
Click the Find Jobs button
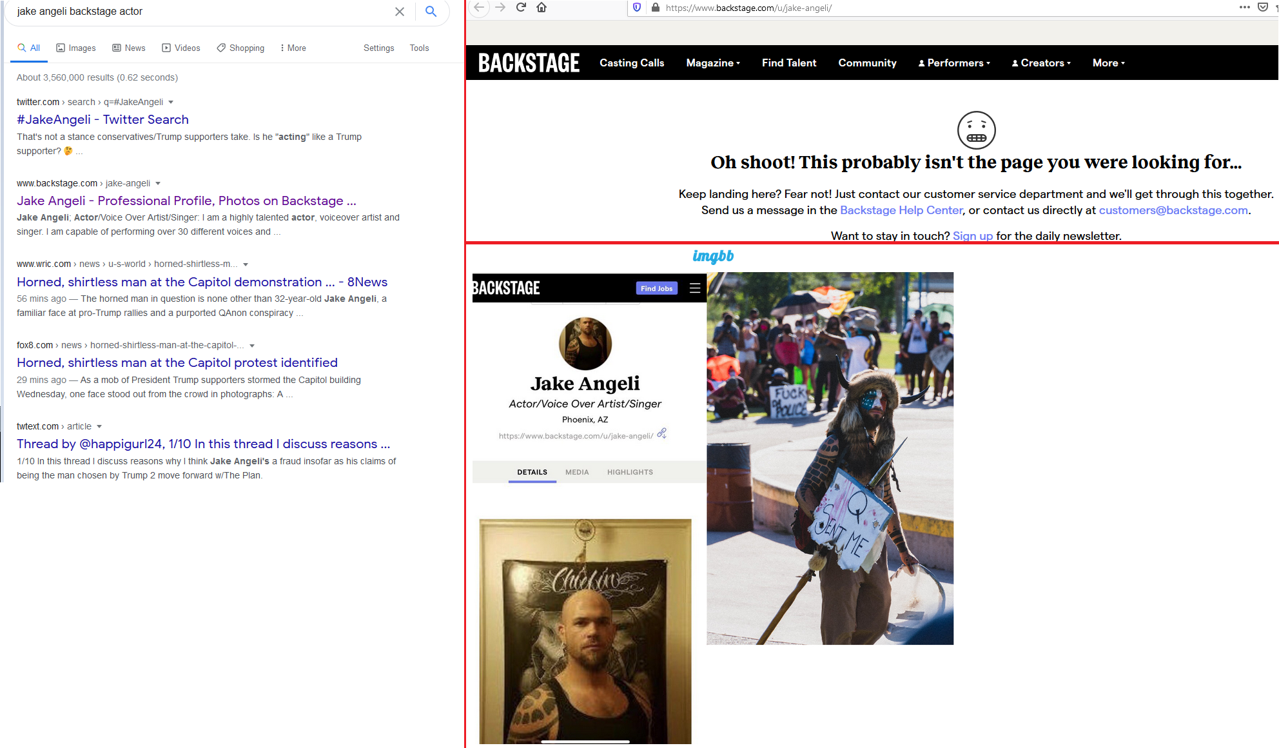[656, 288]
